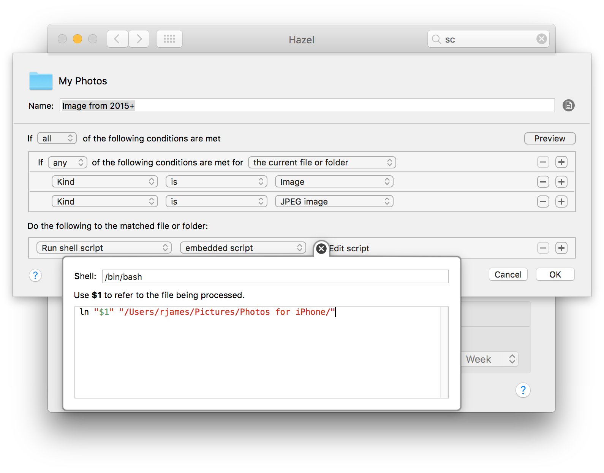Click the Preview button
The height and width of the screenshot is (473, 604).
click(x=549, y=138)
